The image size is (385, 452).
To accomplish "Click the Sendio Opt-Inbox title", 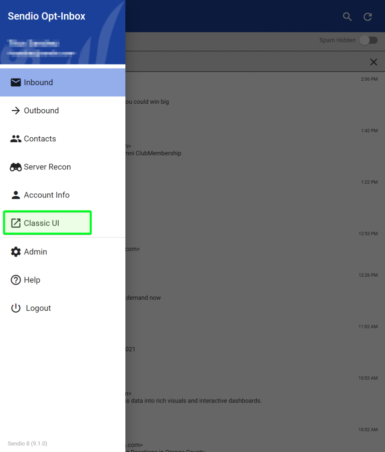I will coord(47,16).
